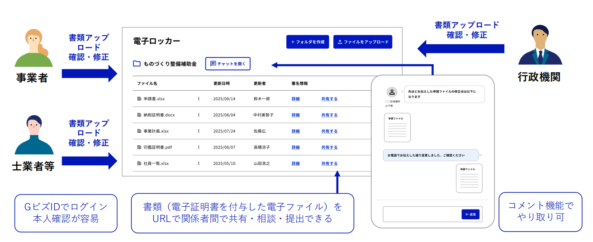Open more options menu for 事業計画.xlsx

[199, 131]
